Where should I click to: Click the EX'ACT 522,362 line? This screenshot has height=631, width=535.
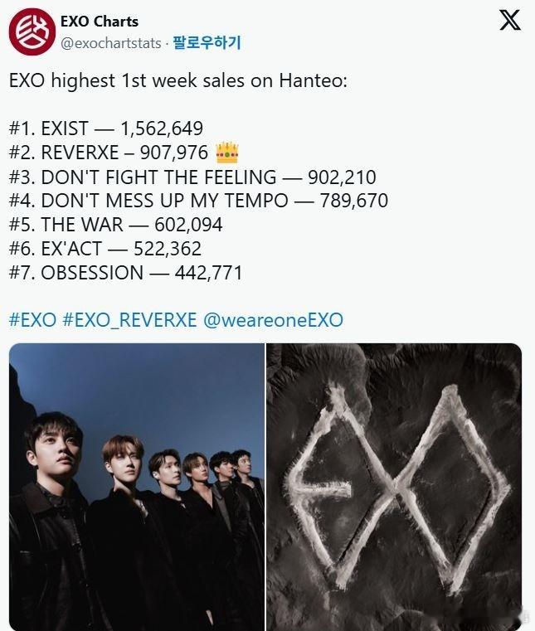[105, 249]
